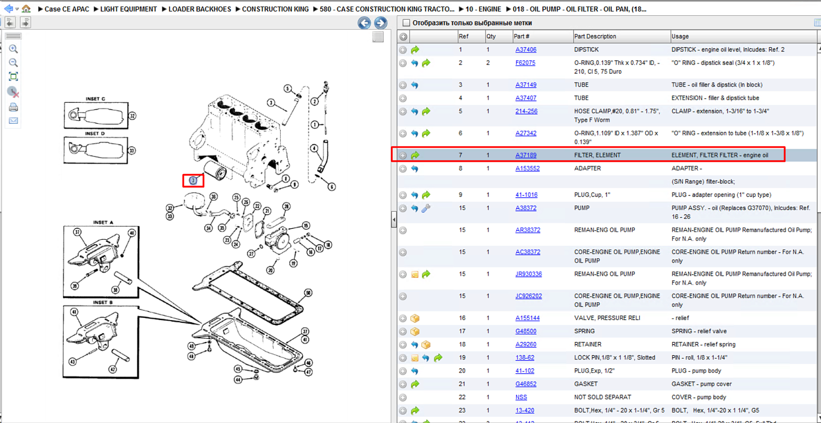Open the history dropdown beside back arrow
The width and height of the screenshot is (821, 423).
pos(17,9)
